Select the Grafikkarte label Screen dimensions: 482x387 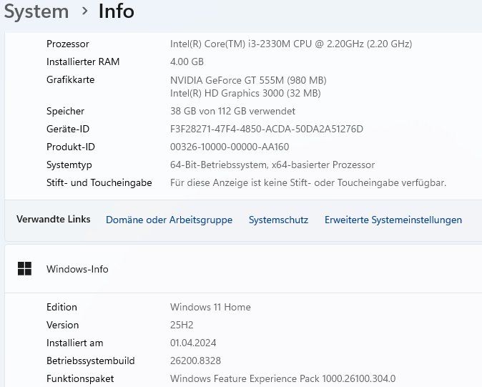70,80
